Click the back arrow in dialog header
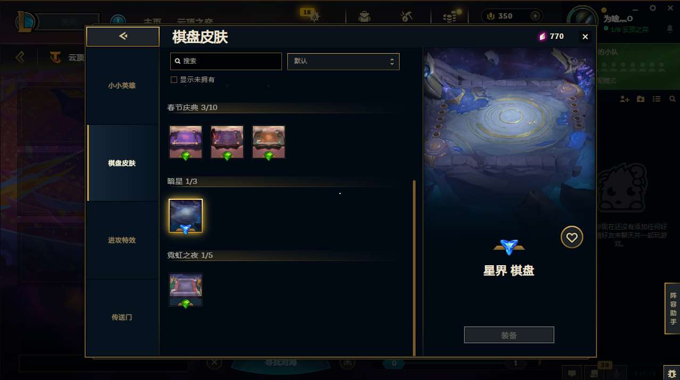This screenshot has height=380, width=680. 123,36
